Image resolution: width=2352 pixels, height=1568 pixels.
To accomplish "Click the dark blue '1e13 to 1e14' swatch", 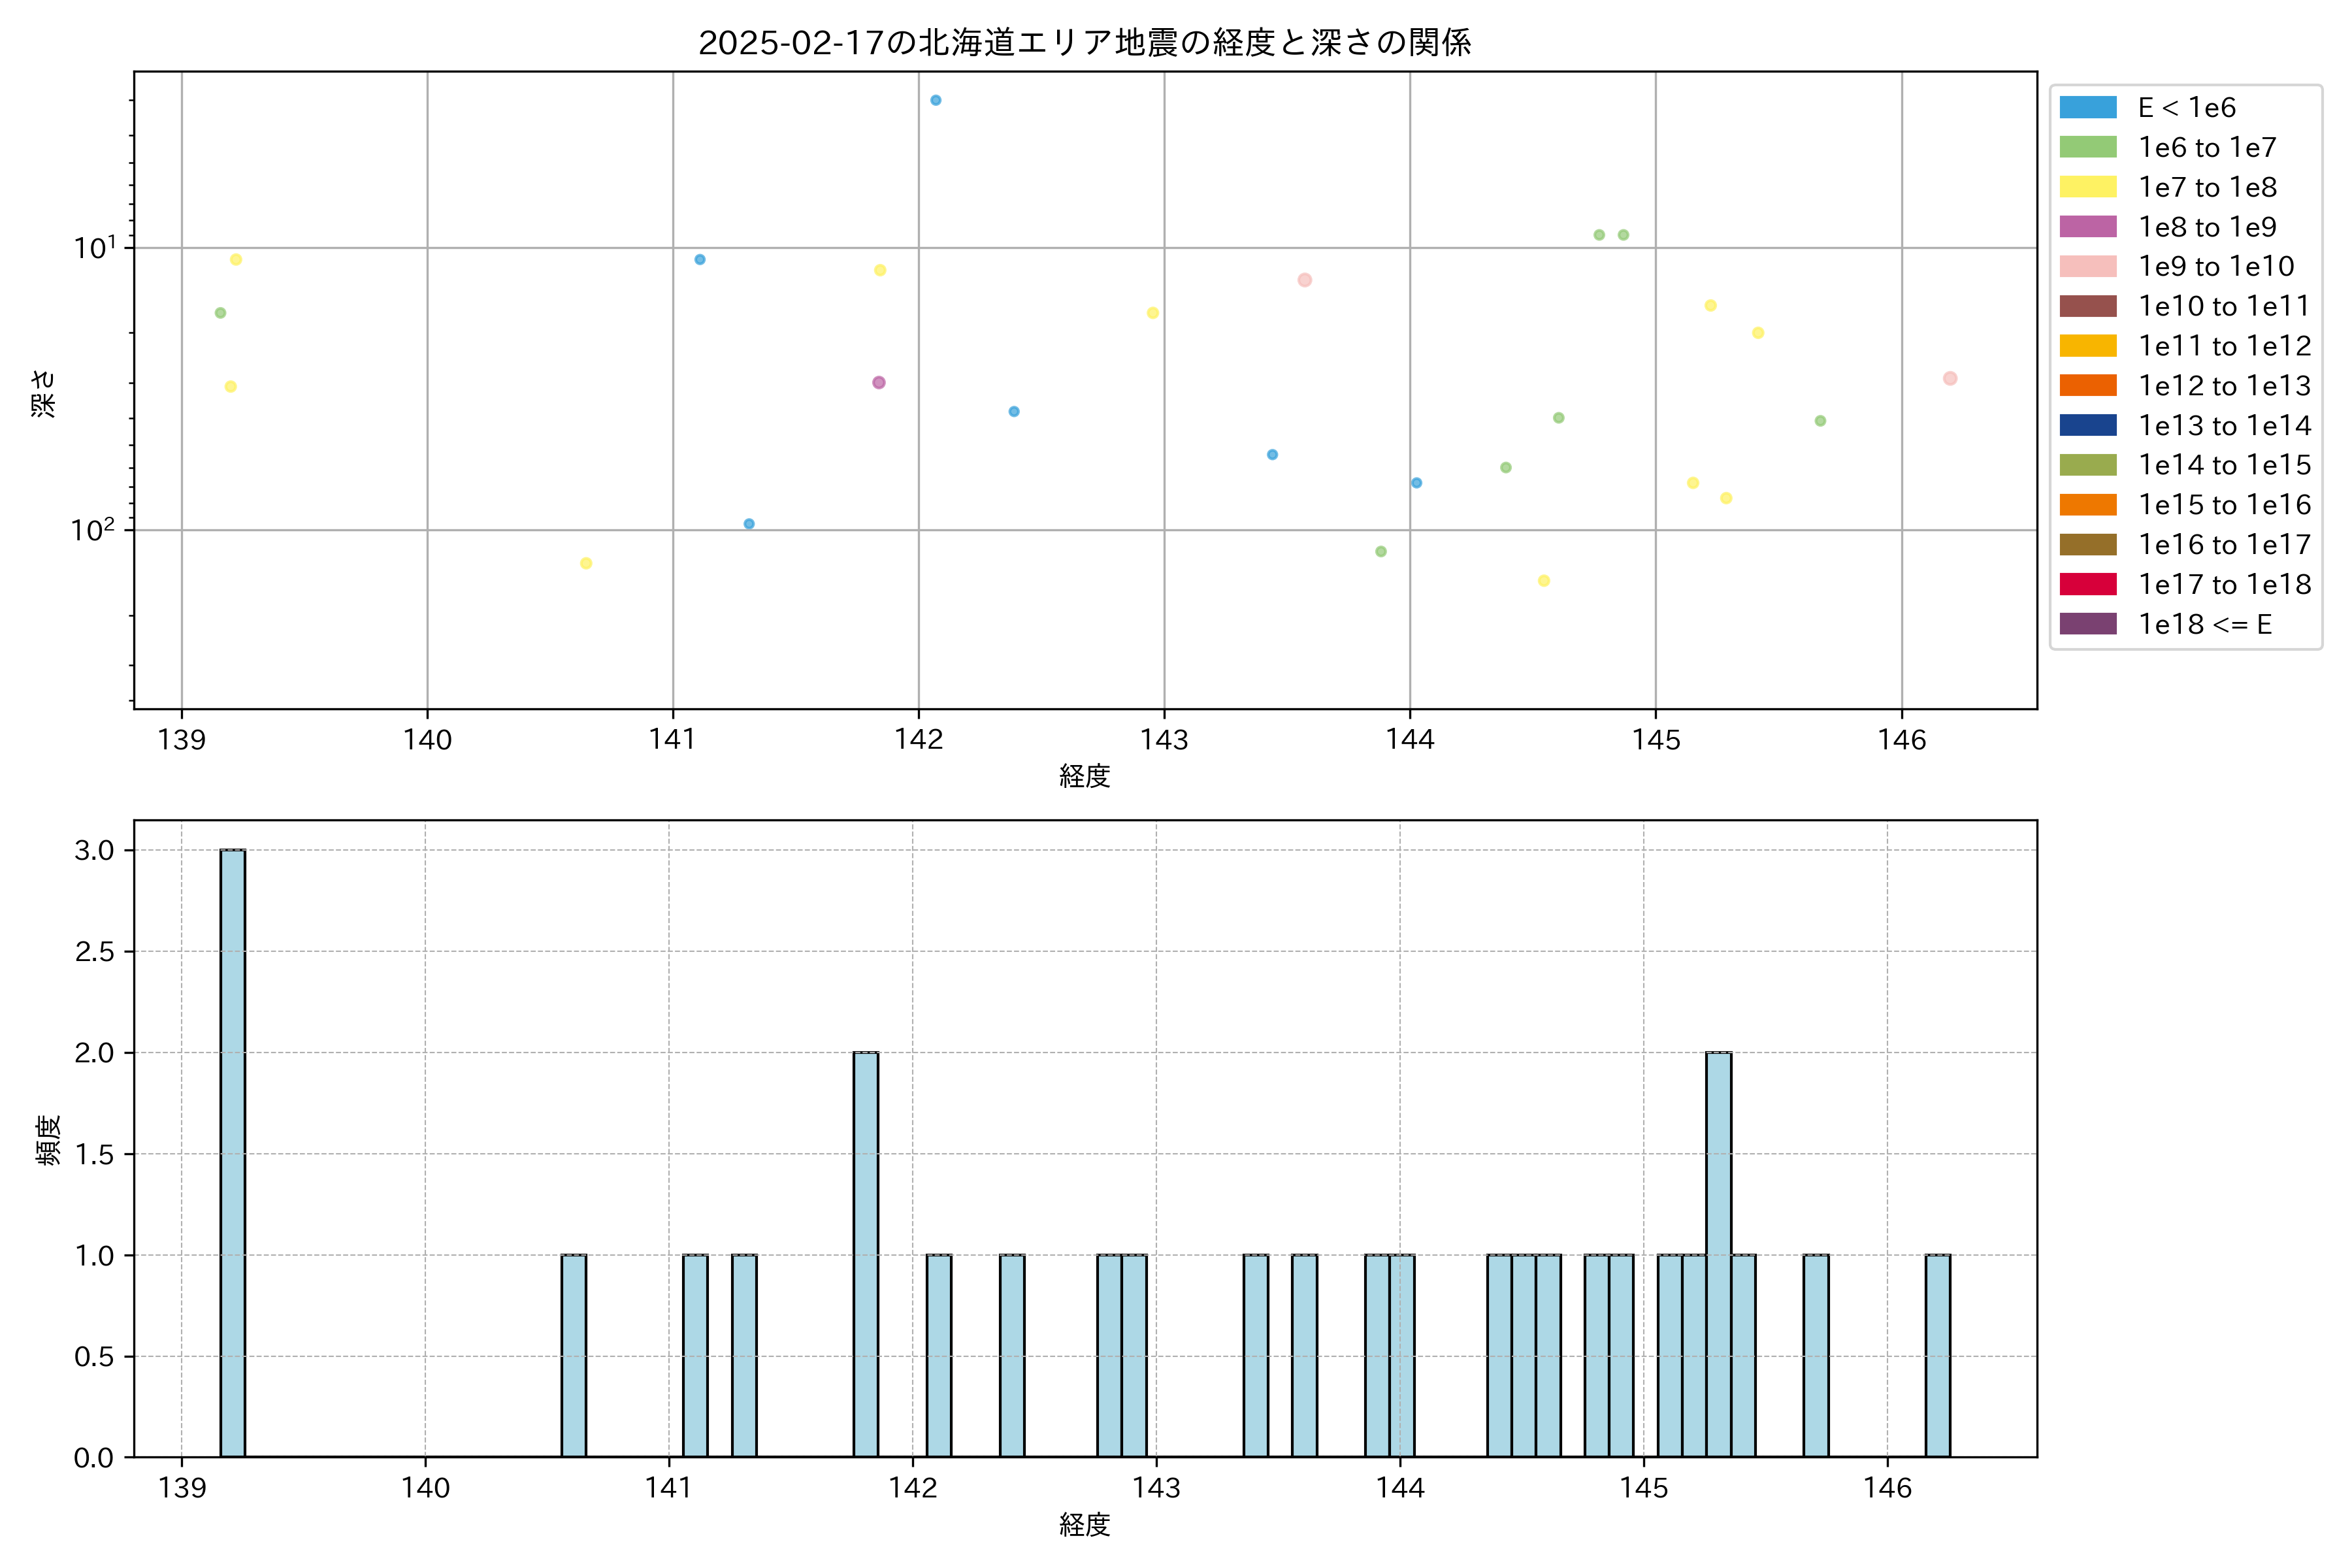I will (2087, 425).
